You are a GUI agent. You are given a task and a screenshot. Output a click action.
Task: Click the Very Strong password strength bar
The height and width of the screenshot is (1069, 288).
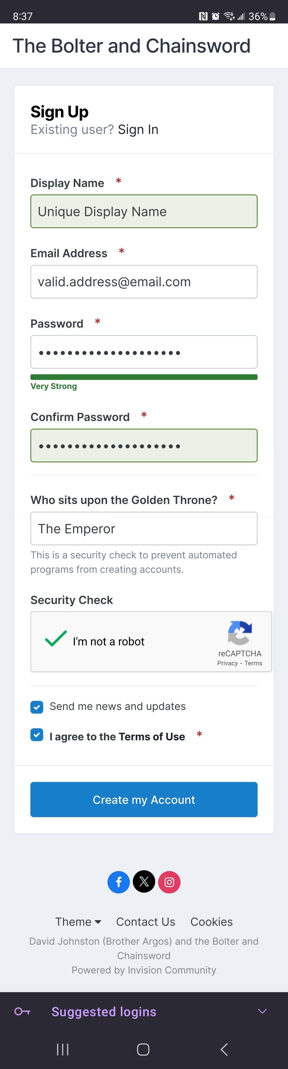[143, 377]
